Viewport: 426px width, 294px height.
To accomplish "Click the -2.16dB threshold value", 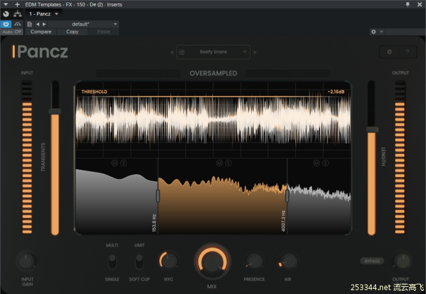I will pos(336,91).
